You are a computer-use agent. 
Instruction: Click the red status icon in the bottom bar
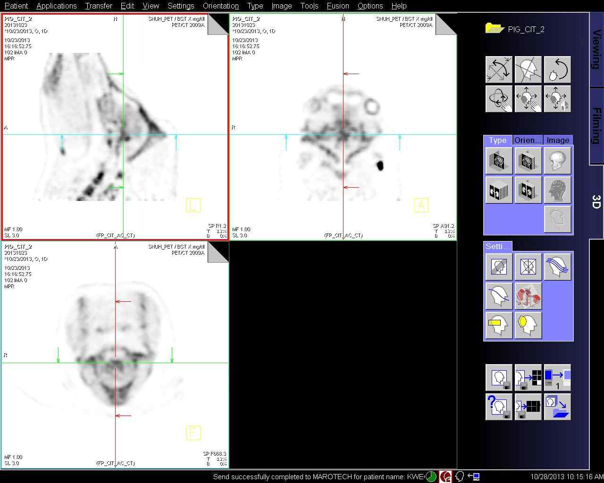click(445, 476)
